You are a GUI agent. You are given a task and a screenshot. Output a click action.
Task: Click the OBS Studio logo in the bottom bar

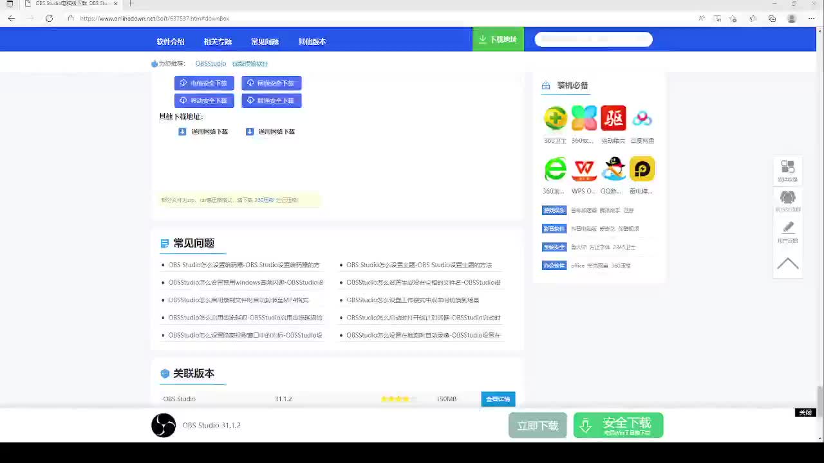tap(164, 425)
